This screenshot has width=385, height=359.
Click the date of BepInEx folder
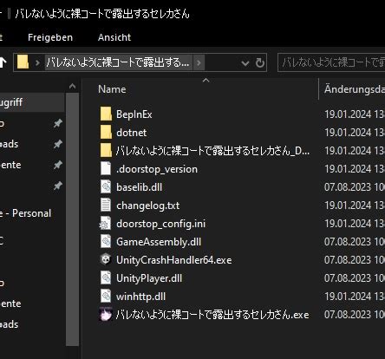coord(355,114)
